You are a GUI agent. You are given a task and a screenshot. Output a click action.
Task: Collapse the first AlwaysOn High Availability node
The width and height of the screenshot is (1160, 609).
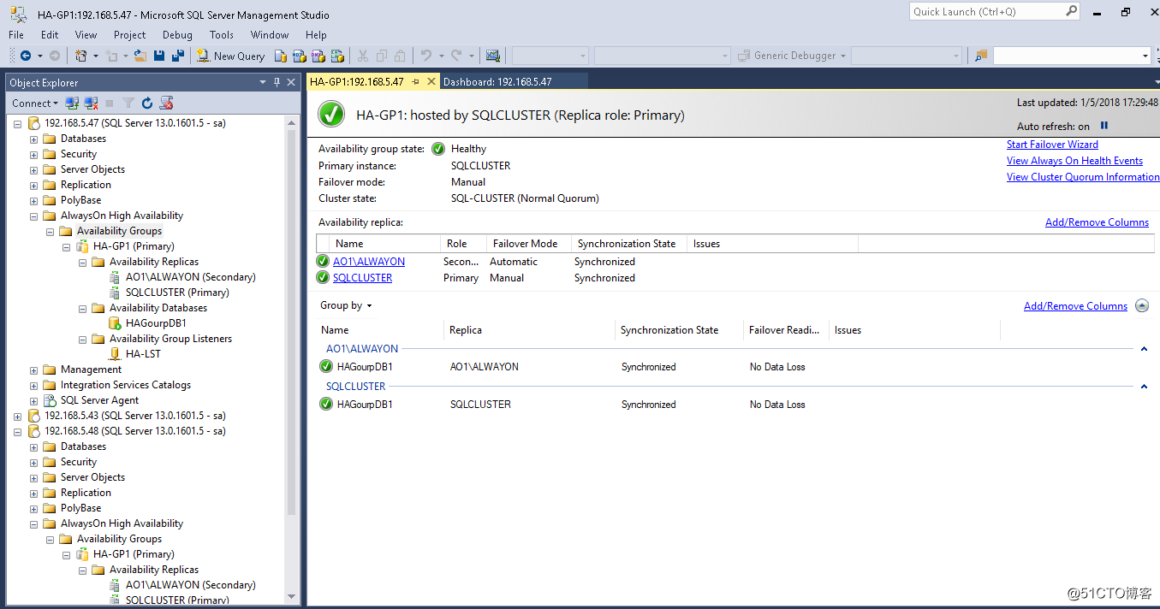click(x=33, y=216)
